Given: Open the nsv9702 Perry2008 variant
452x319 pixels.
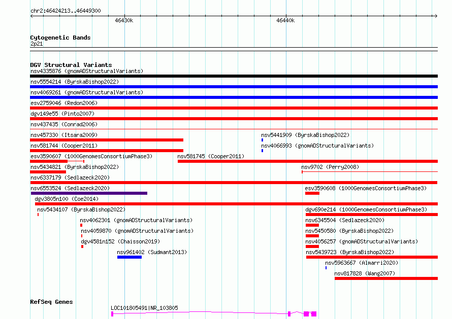Looking at the screenshot, I should click(330, 167).
